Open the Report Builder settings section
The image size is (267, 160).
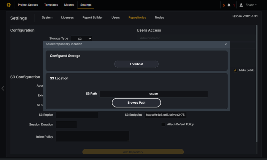pos(93,17)
